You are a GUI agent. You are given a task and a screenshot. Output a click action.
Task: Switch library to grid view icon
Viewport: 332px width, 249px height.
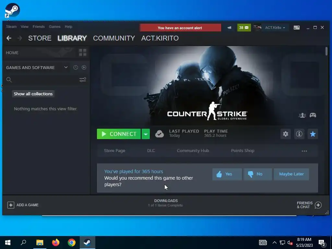point(83,53)
